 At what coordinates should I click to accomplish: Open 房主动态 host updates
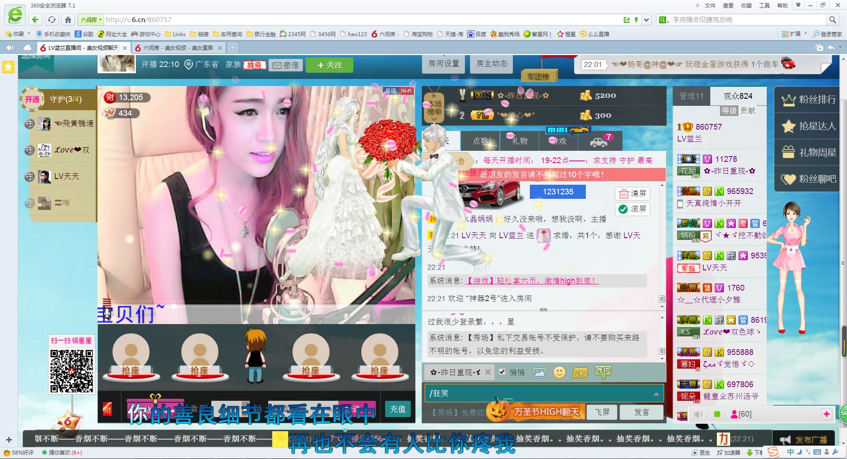point(491,64)
